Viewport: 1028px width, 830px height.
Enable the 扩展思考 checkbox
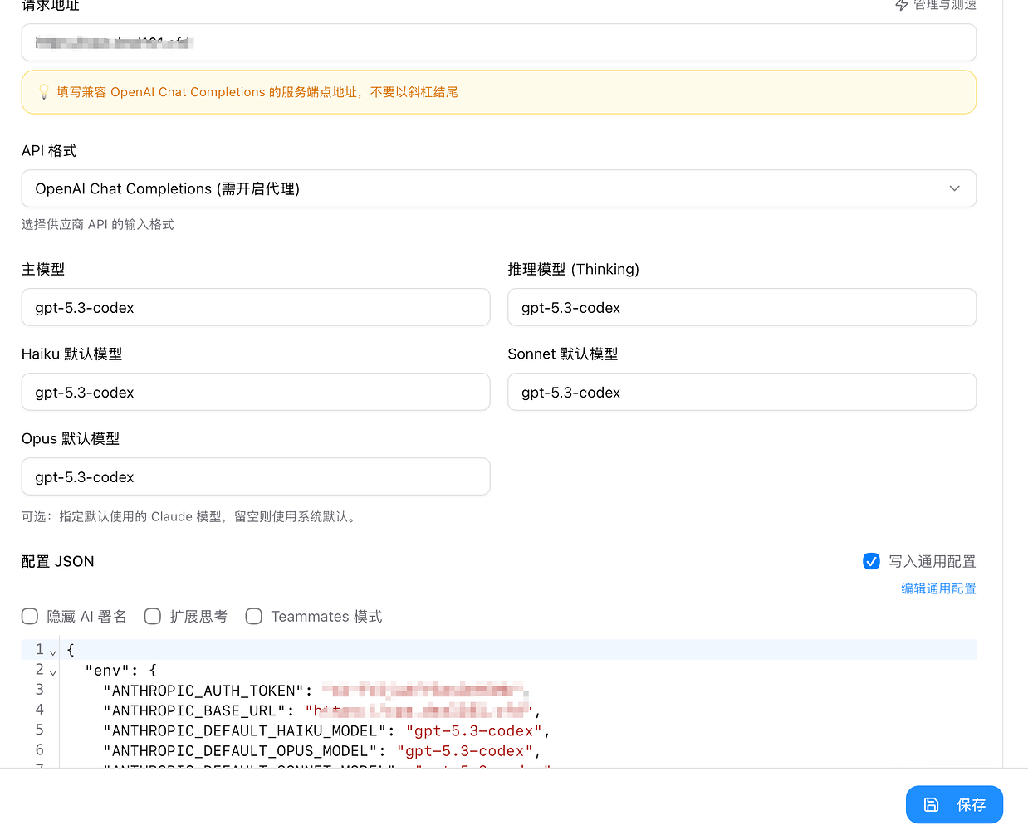153,616
